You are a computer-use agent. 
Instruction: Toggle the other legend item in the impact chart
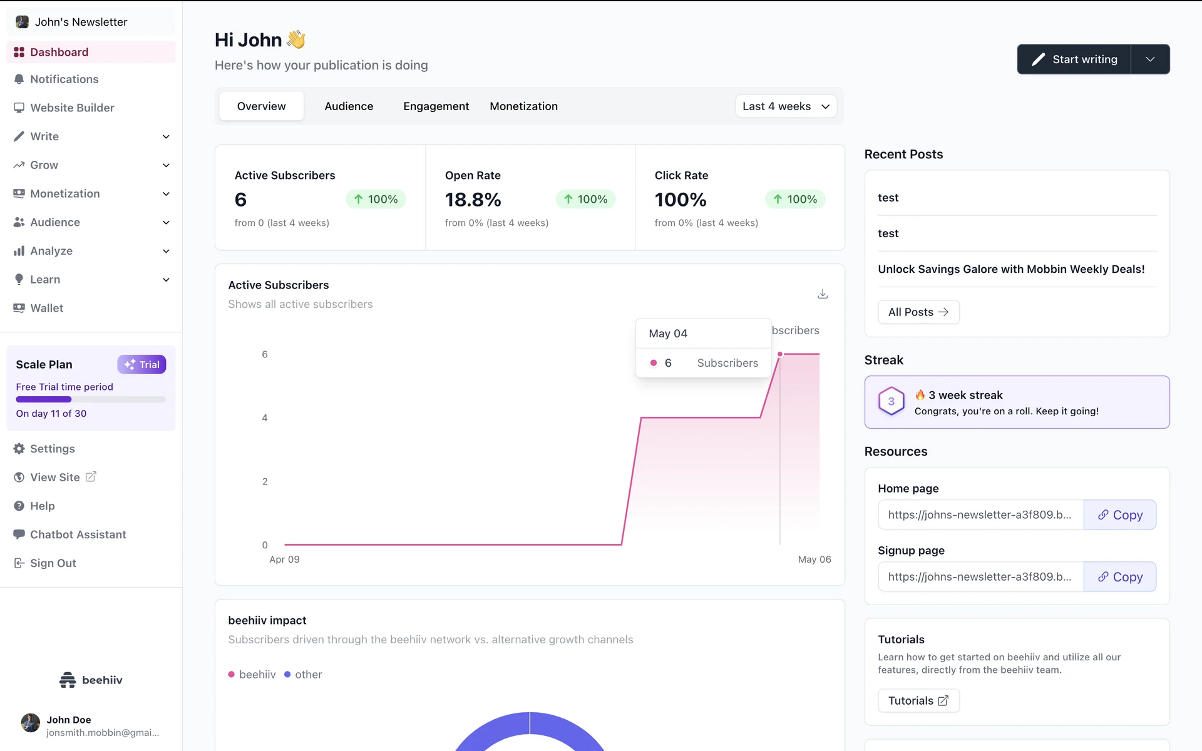(x=304, y=675)
